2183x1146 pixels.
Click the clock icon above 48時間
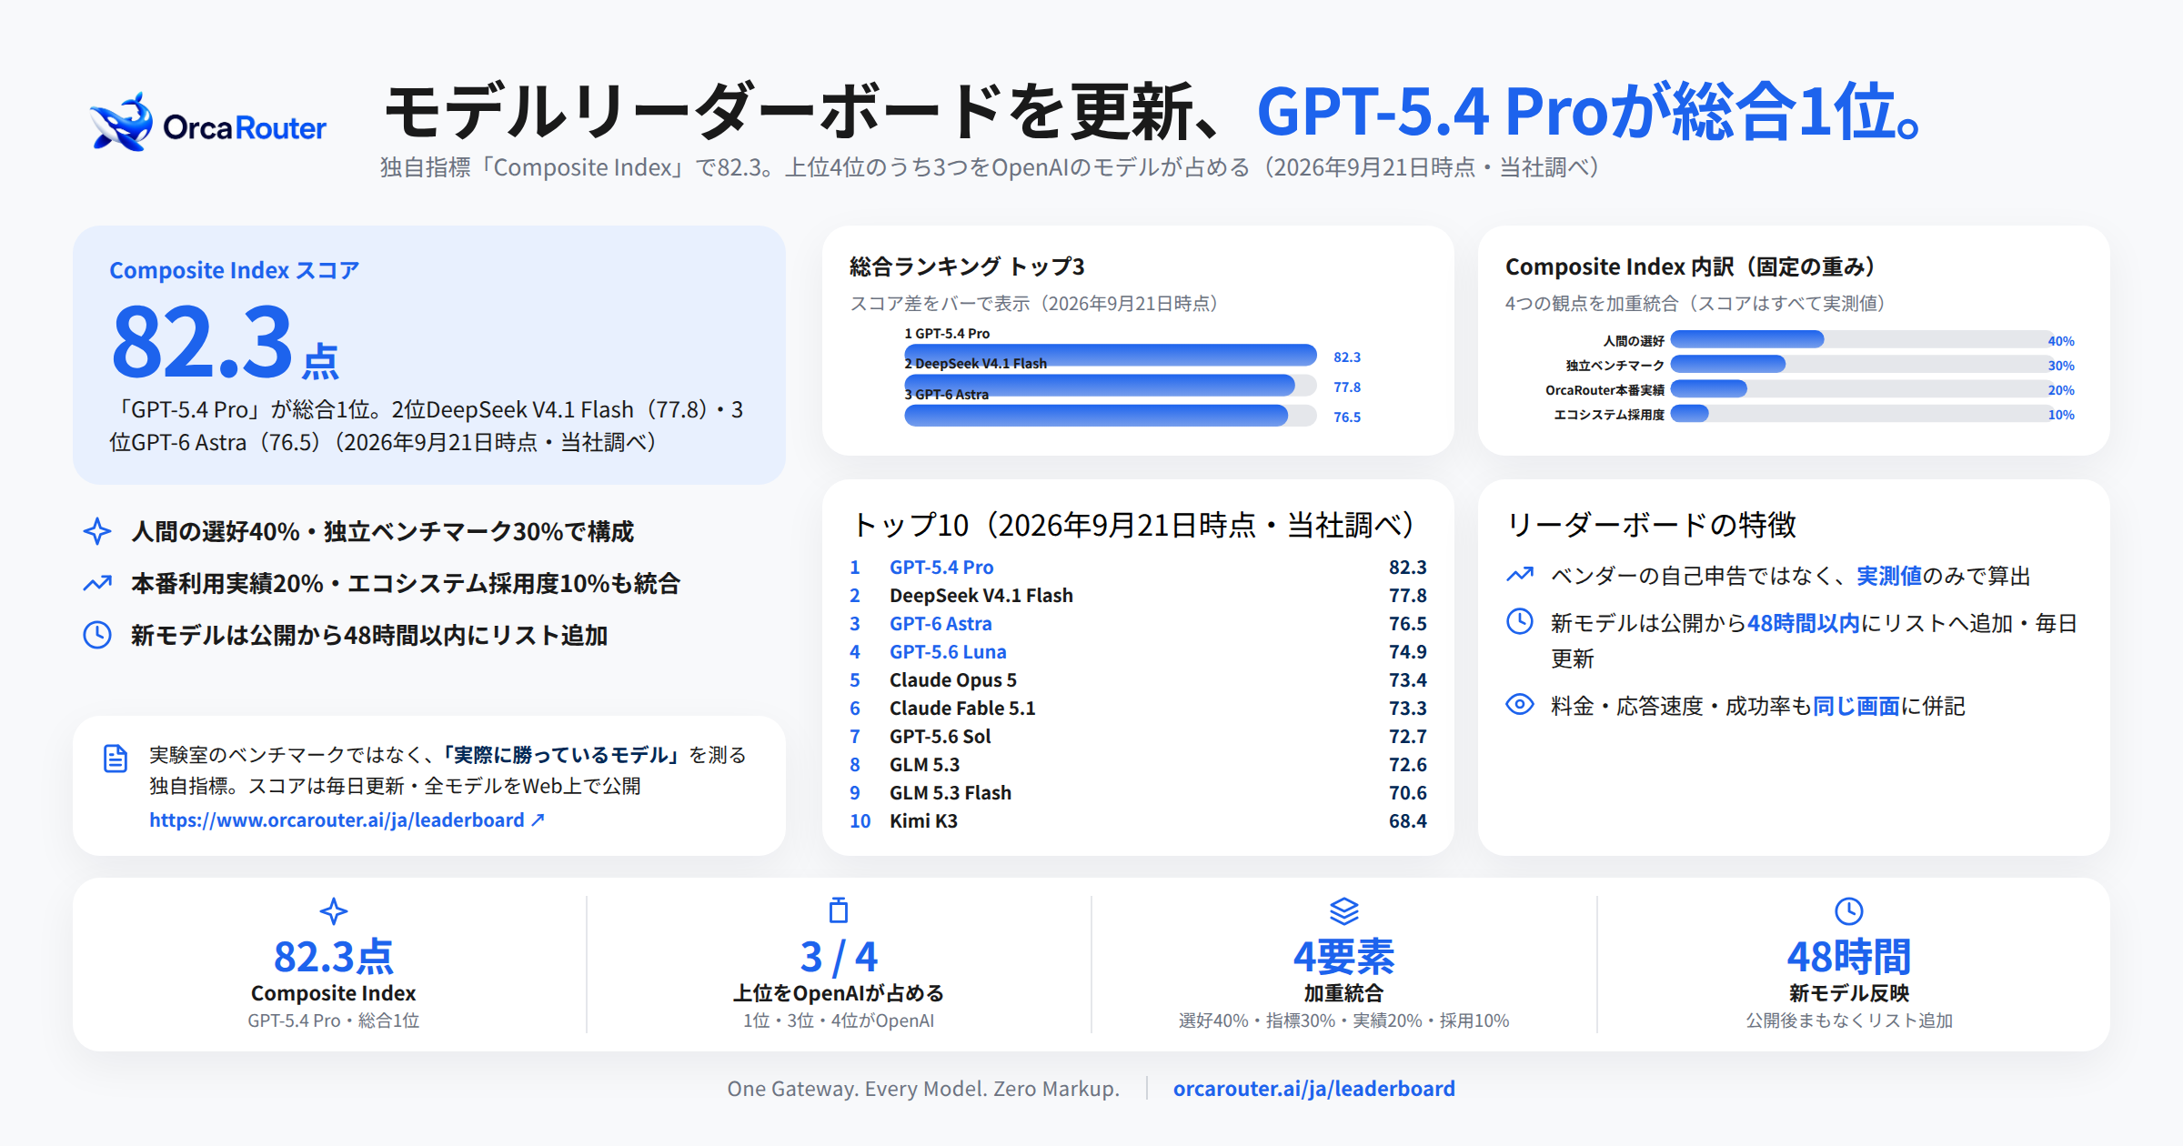point(1849,910)
